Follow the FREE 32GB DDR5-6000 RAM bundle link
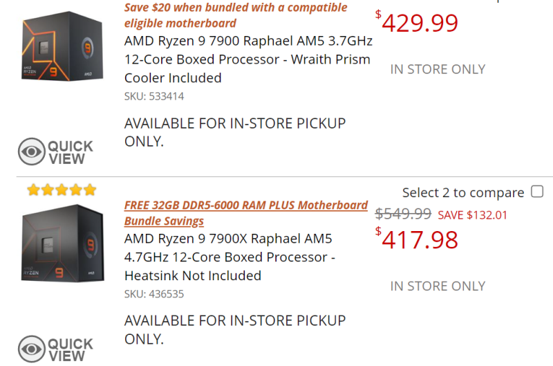Screen dimensions: 553x366 coord(245,213)
